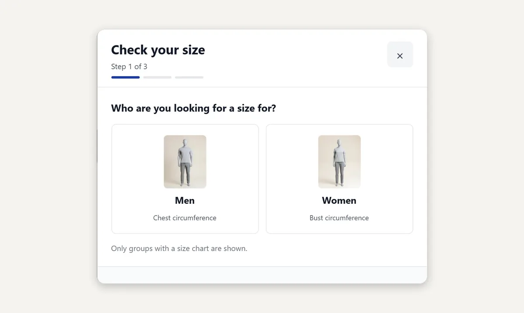Click "Only groups with a size chart are shown."
Image resolution: width=524 pixels, height=313 pixels.
click(179, 248)
